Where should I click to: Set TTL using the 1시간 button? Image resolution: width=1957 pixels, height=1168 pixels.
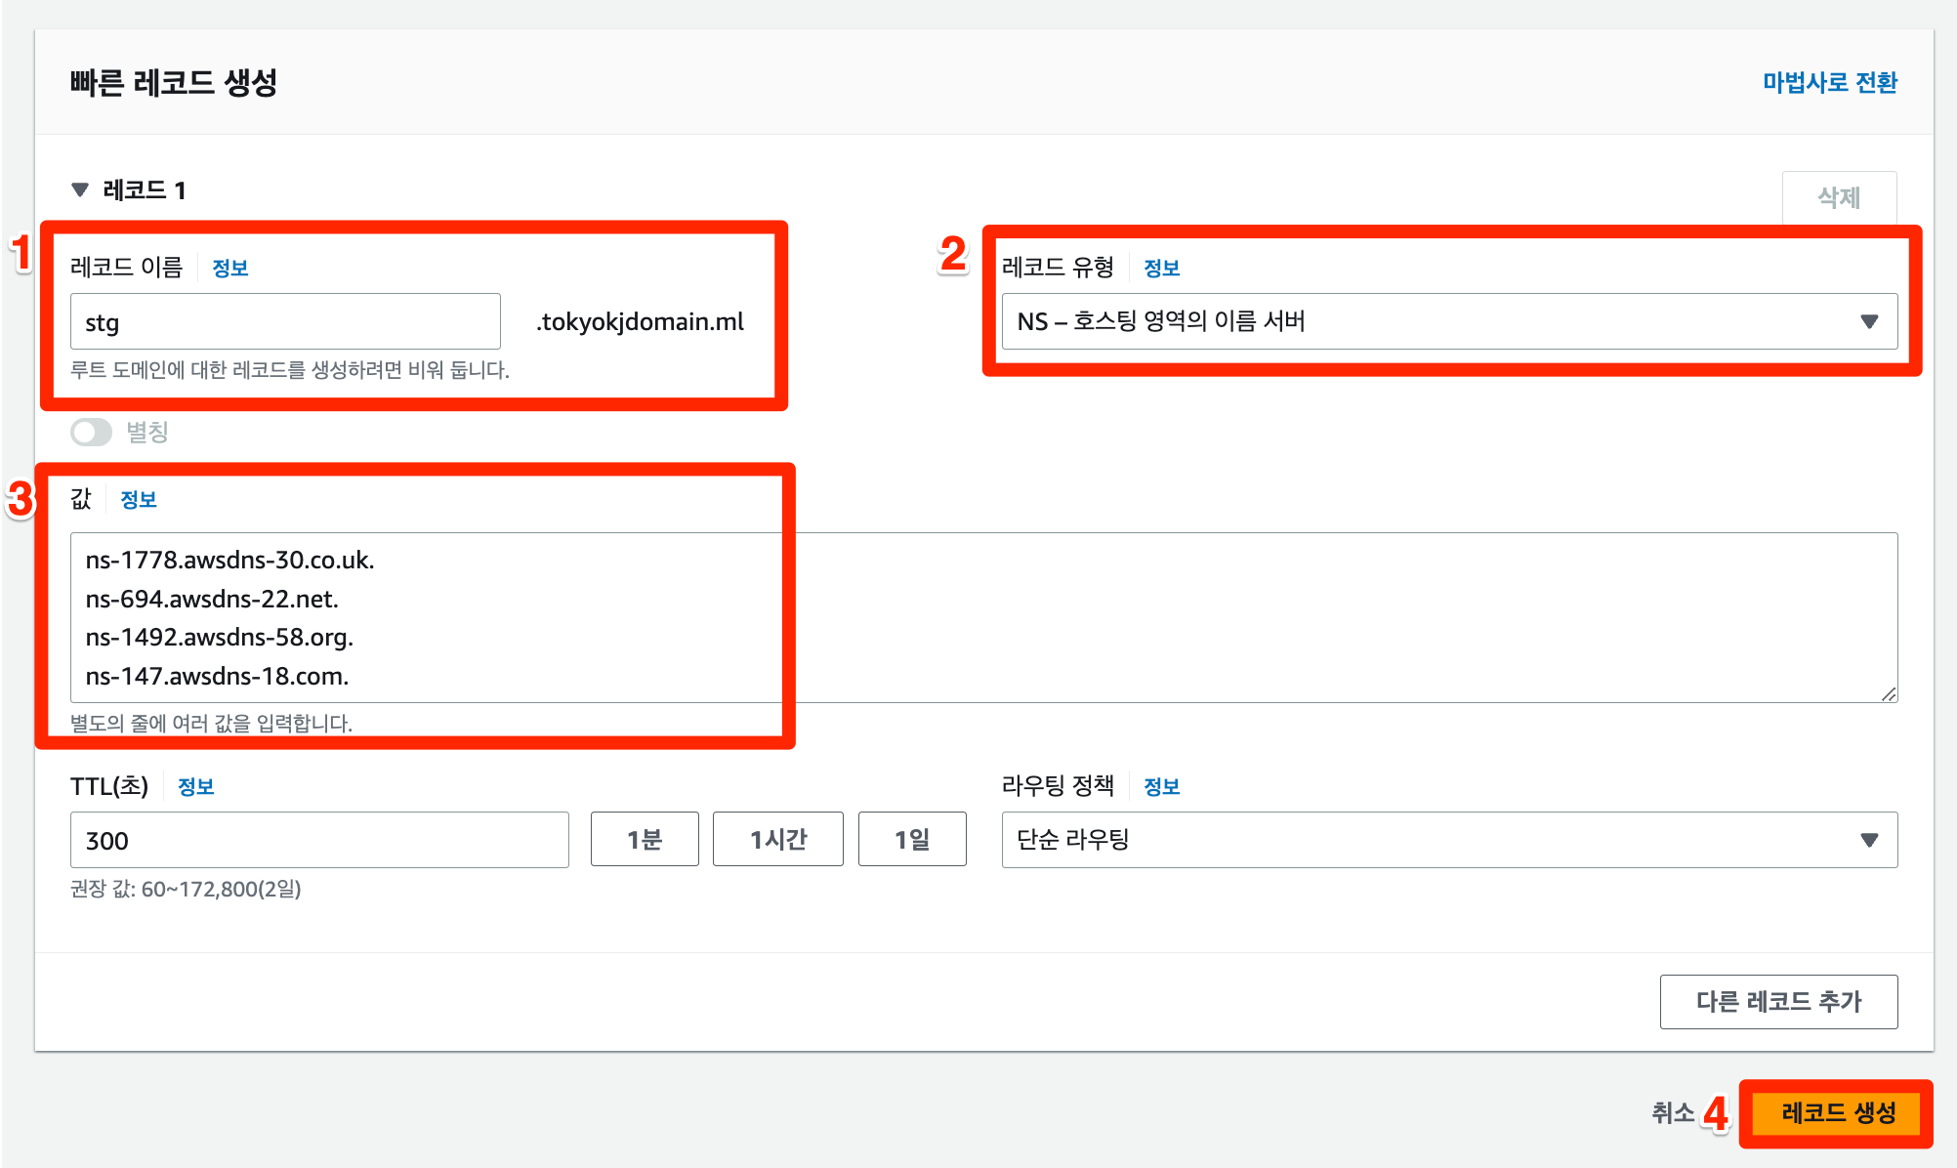coord(777,838)
